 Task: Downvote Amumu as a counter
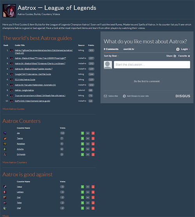(x=93, y=149)
